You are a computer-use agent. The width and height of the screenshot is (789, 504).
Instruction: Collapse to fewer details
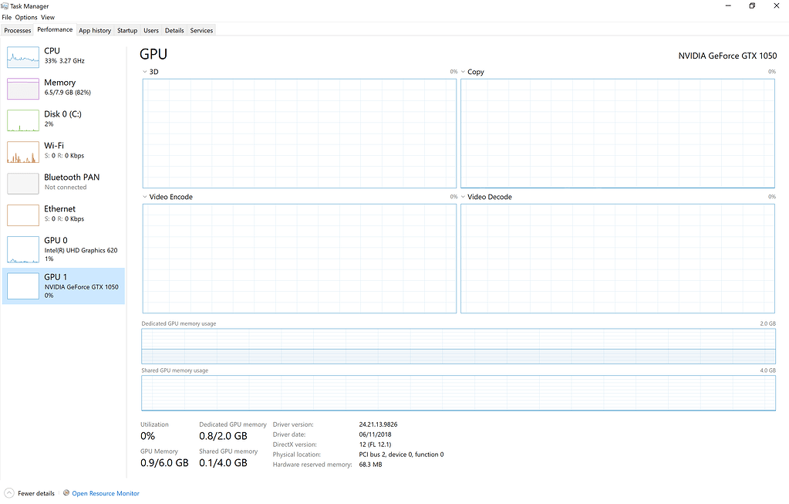point(29,492)
